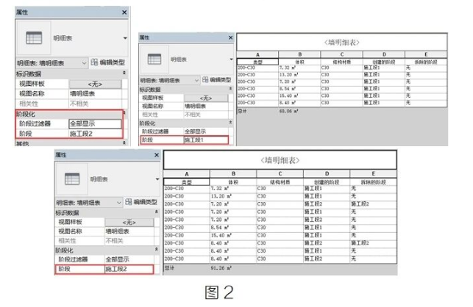Click the 阶段过滤器 全部显示 value beside the 91.26 schedule
This screenshot has width=473, height=307.
tap(129, 259)
